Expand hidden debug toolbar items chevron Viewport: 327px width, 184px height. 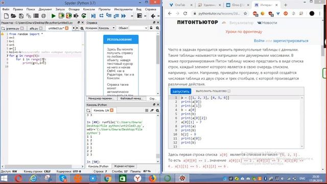pos(132,16)
